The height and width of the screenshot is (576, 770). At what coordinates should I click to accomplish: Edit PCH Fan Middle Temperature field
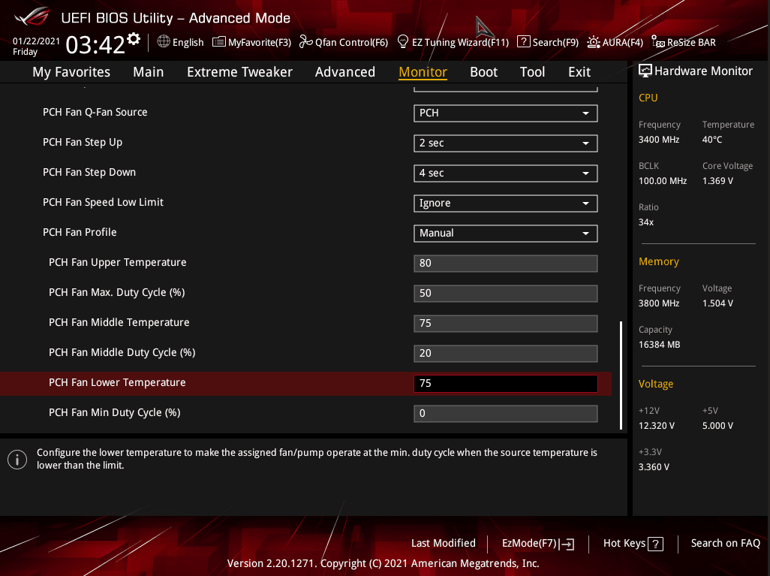click(505, 323)
